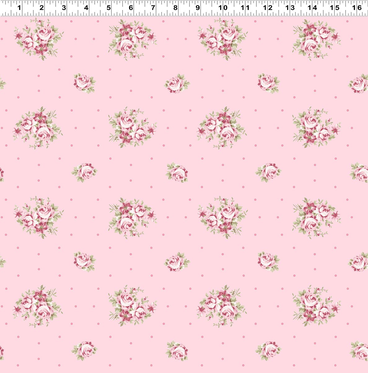The width and height of the screenshot is (368, 373).
Task: Select the ruler mark labeled 5
Action: pos(108,7)
